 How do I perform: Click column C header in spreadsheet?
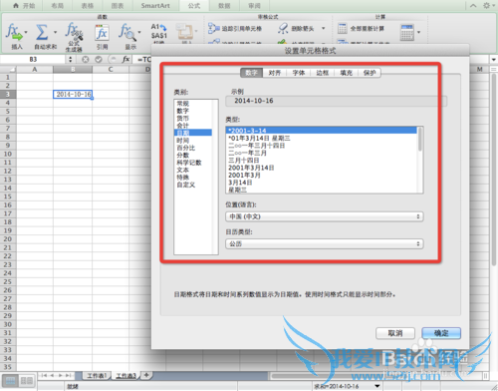[111, 69]
